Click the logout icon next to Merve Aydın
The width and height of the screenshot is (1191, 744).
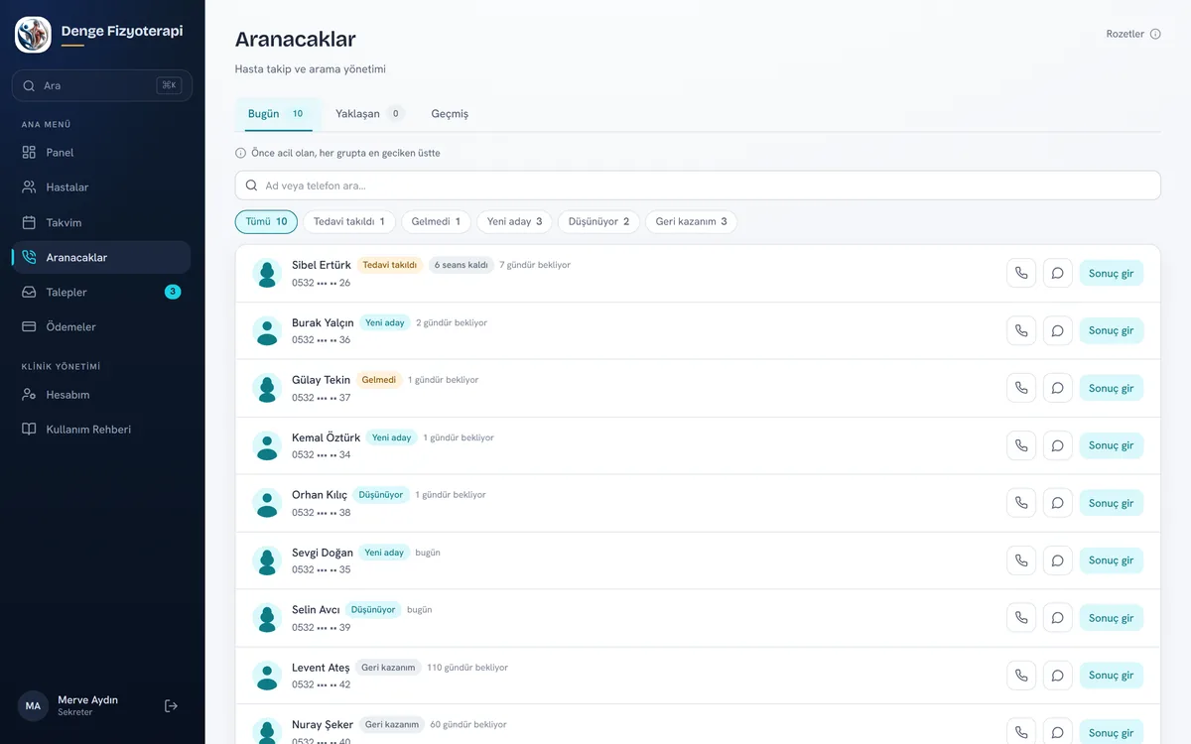[x=171, y=705]
